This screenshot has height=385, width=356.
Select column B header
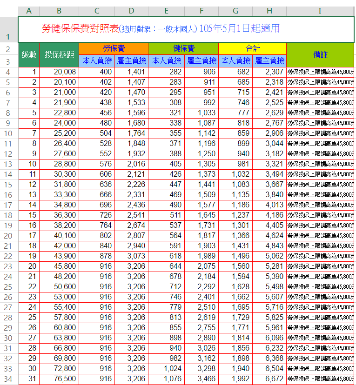[59, 11]
